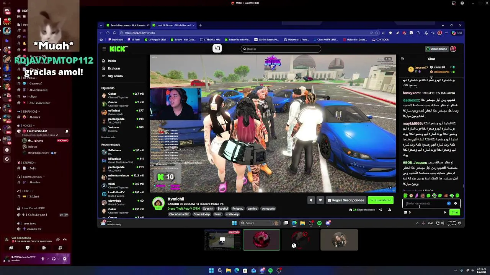Click the Obtén KICKs button
Viewport: 490px width, 275px height.
[x=437, y=49]
